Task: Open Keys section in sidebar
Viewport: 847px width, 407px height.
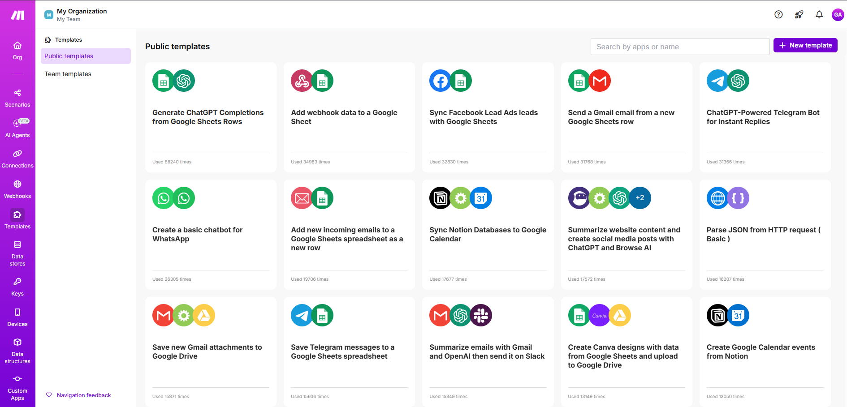Action: 17,287
